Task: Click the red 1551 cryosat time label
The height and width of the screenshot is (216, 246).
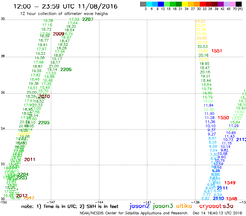Action: coord(217,51)
